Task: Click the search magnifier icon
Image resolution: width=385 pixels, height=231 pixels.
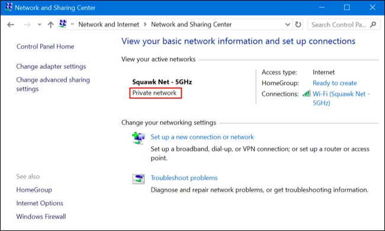Action: [373, 24]
